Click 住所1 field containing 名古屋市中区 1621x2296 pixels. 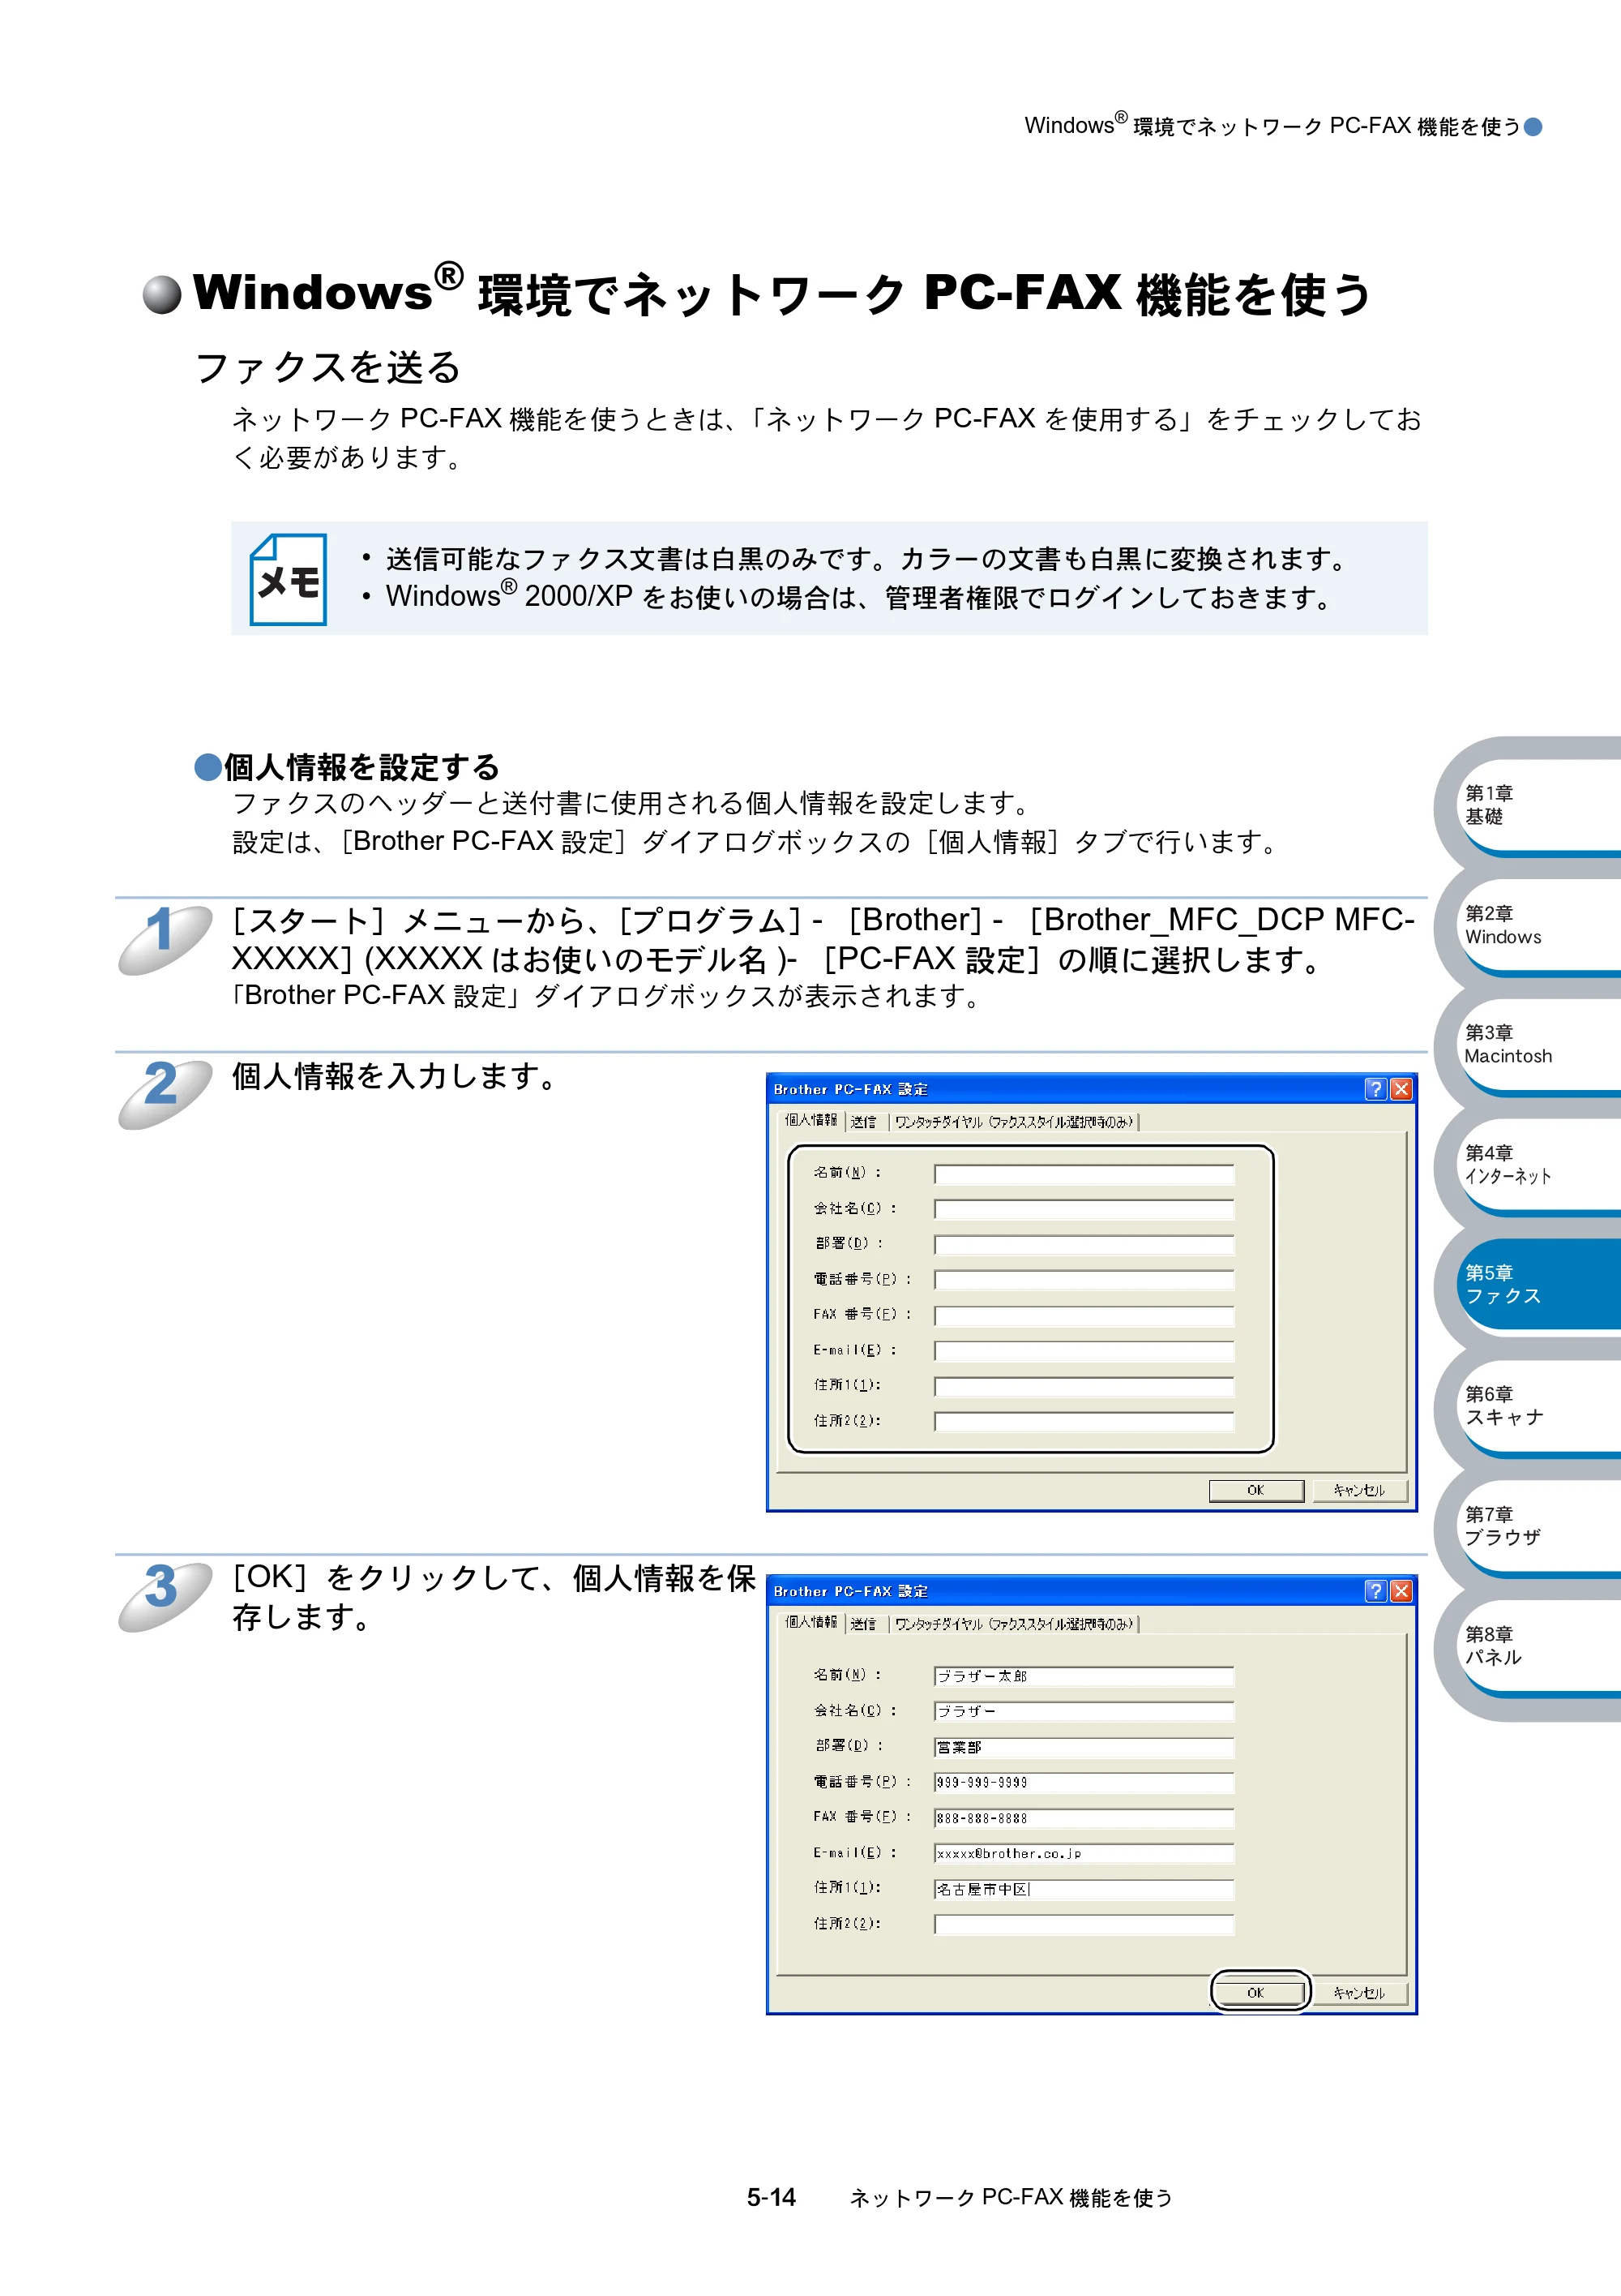[1084, 1889]
